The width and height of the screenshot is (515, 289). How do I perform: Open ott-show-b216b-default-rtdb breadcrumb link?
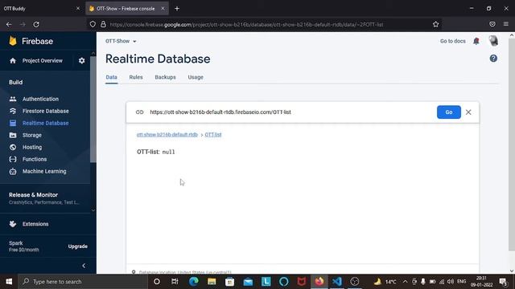coord(167,135)
